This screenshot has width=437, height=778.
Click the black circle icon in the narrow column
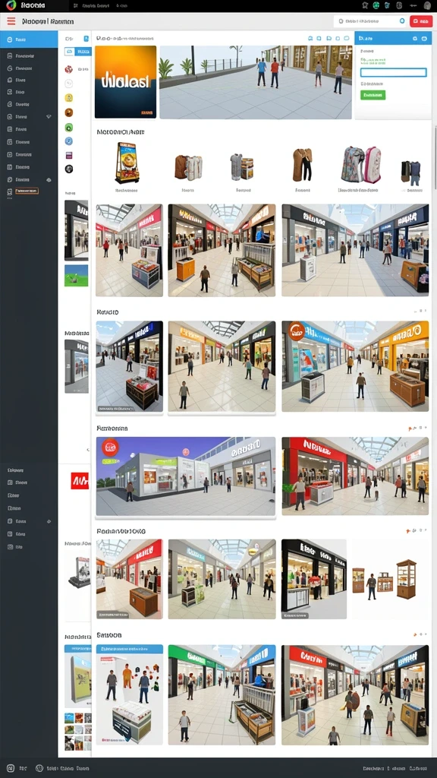[69, 169]
